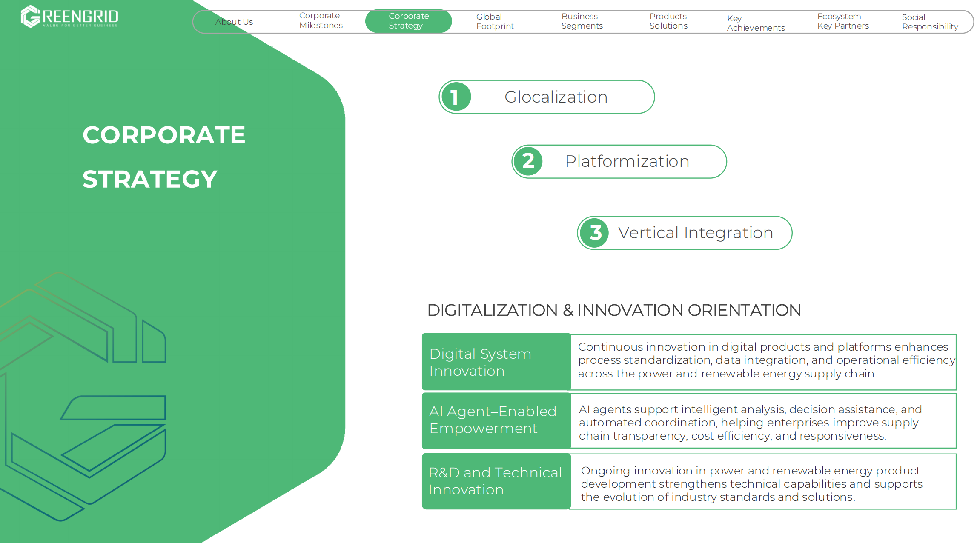Open the Products Solutions tab

(x=668, y=21)
